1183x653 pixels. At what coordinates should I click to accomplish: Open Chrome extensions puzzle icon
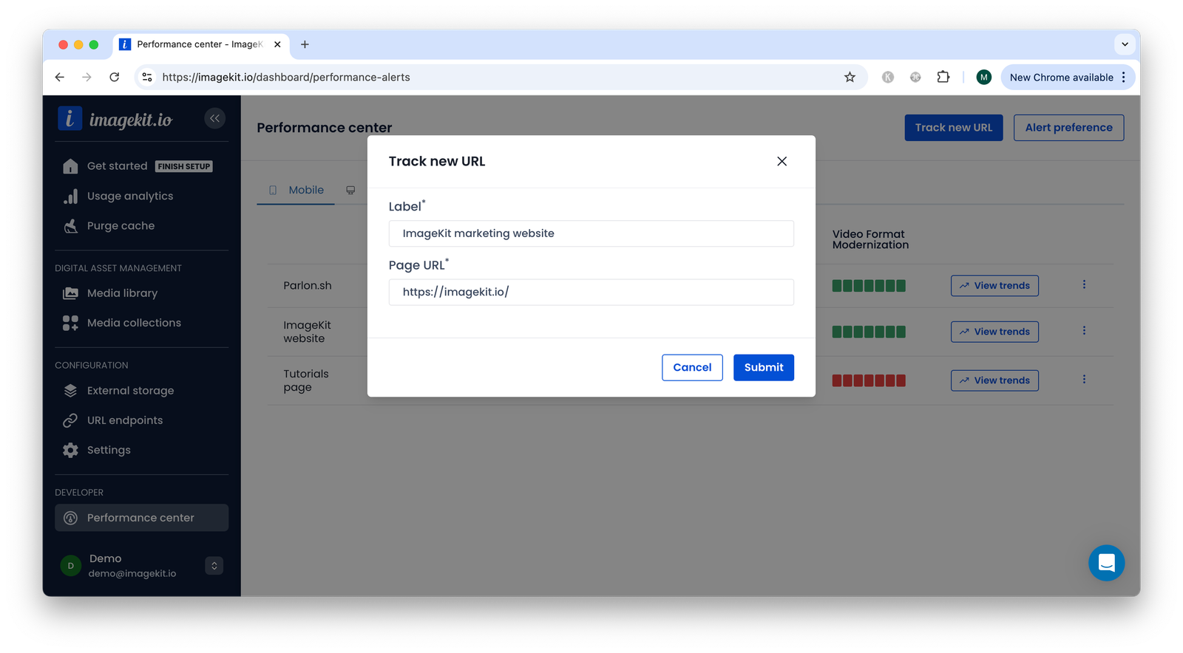(943, 77)
